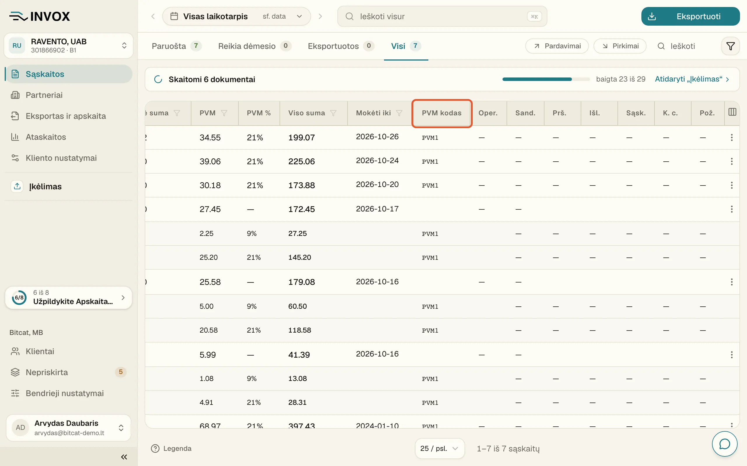
Task: Open Partneriai in the sidebar
Action: (69, 95)
